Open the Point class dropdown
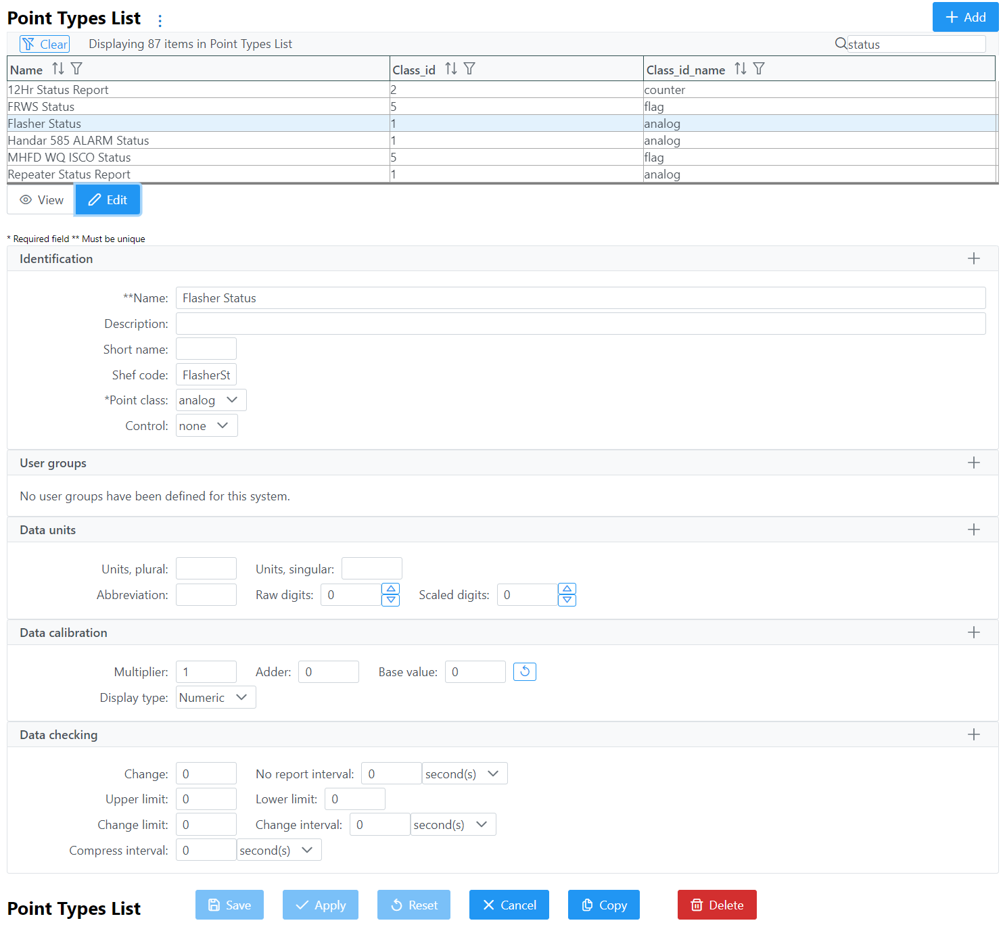Image resolution: width=1003 pixels, height=925 pixels. 211,400
